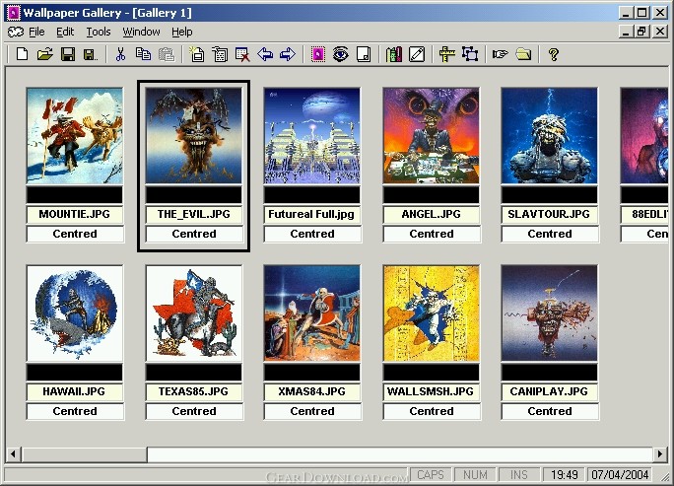
Task: Restore the inner Gallery 1 child window
Action: (641, 32)
